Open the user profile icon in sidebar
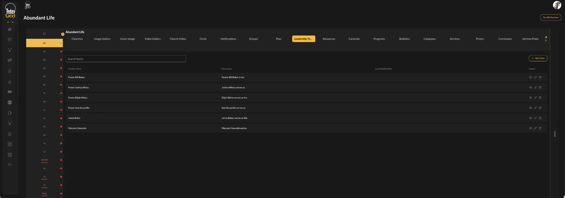This screenshot has width=565, height=198. tap(10, 71)
